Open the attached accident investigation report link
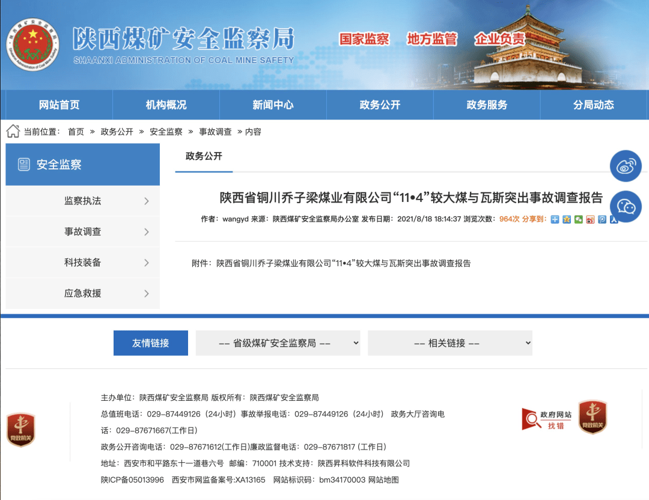The width and height of the screenshot is (649, 500). click(x=343, y=263)
